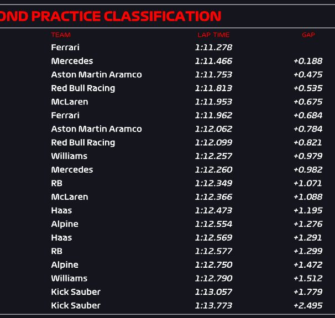Select the first-place Ferrari team entry
The image size is (335, 318).
click(x=65, y=47)
